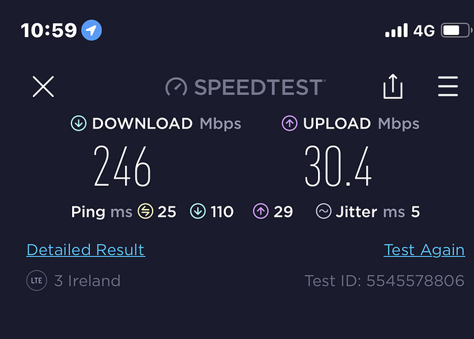This screenshot has height=339, width=474.
Task: Tap the location arrow in status bar
Action: [x=91, y=30]
